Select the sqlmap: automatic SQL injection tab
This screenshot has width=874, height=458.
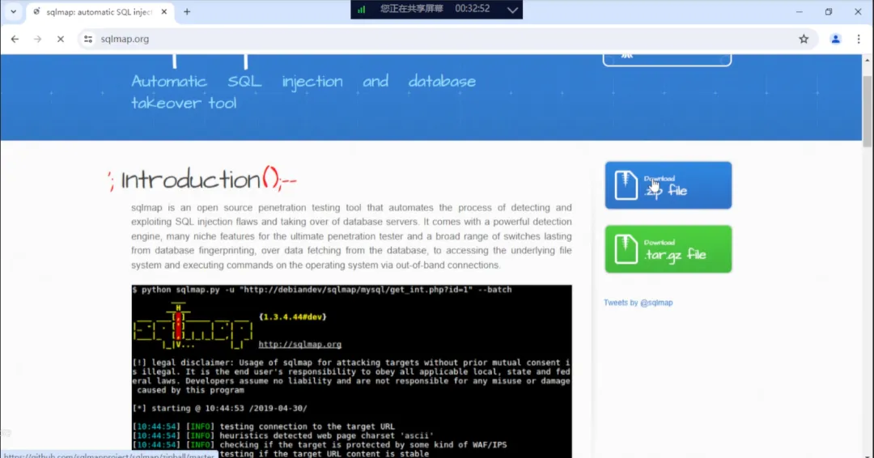(100, 11)
